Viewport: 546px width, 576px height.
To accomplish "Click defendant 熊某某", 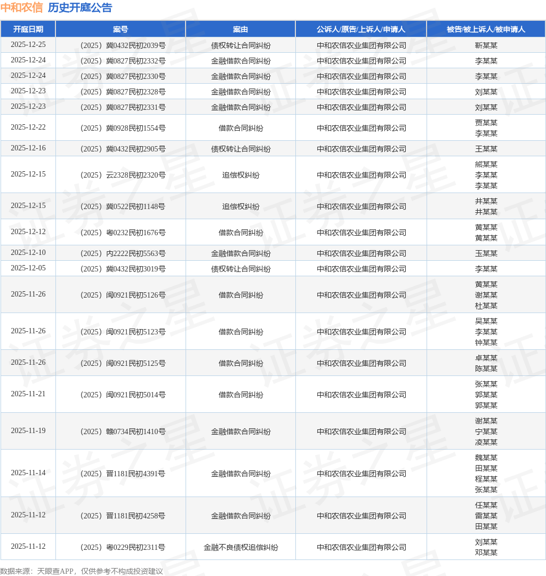I will [x=486, y=164].
